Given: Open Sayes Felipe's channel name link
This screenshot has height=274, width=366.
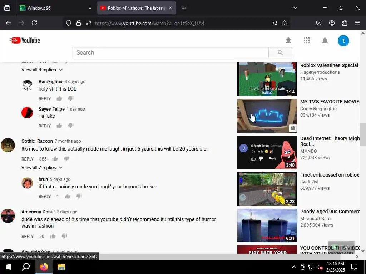Looking at the screenshot, I should pos(51,109).
